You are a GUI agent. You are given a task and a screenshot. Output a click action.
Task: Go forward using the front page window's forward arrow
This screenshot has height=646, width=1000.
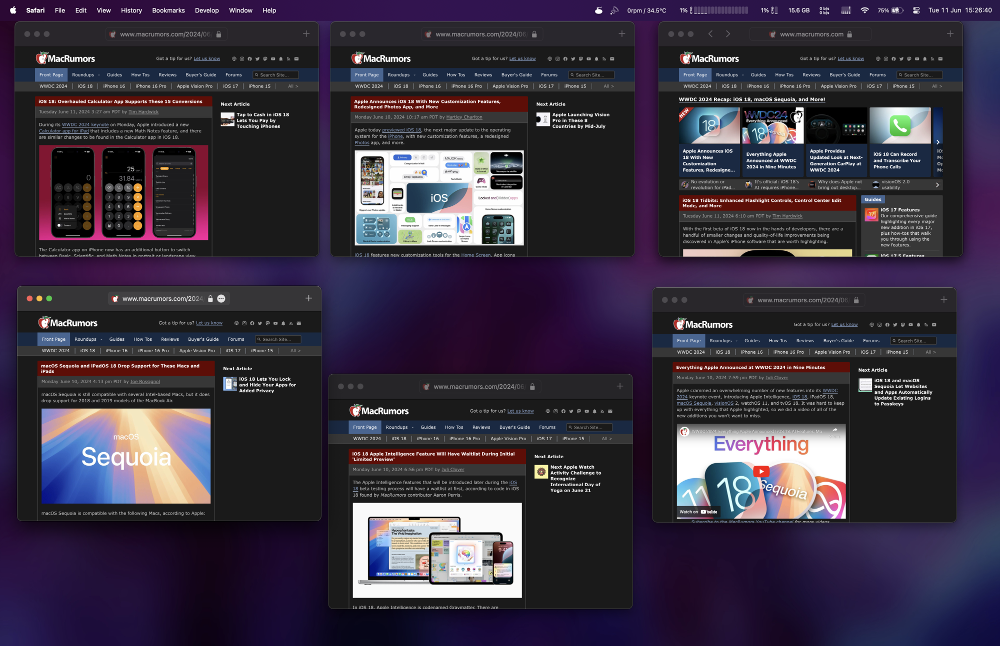728,34
